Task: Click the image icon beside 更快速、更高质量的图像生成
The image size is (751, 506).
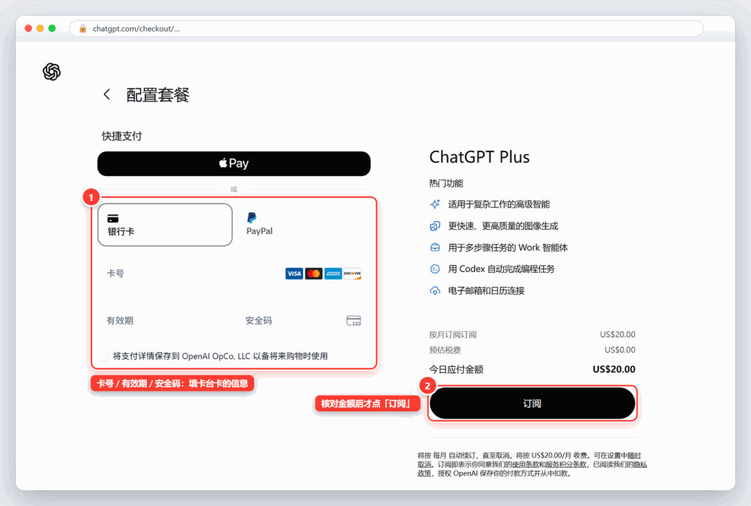Action: (x=435, y=226)
